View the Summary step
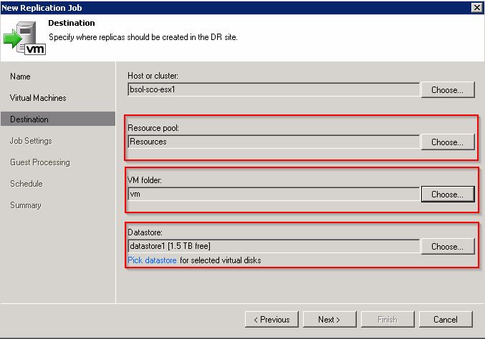 pyautogui.click(x=25, y=205)
